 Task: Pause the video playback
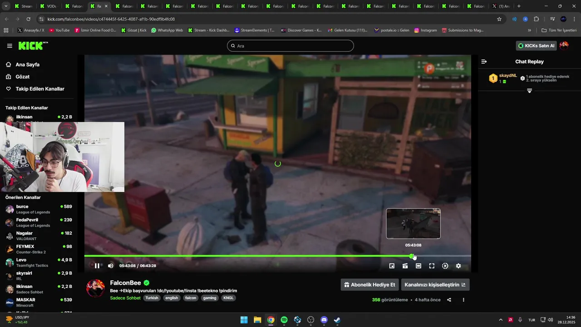tap(97, 266)
